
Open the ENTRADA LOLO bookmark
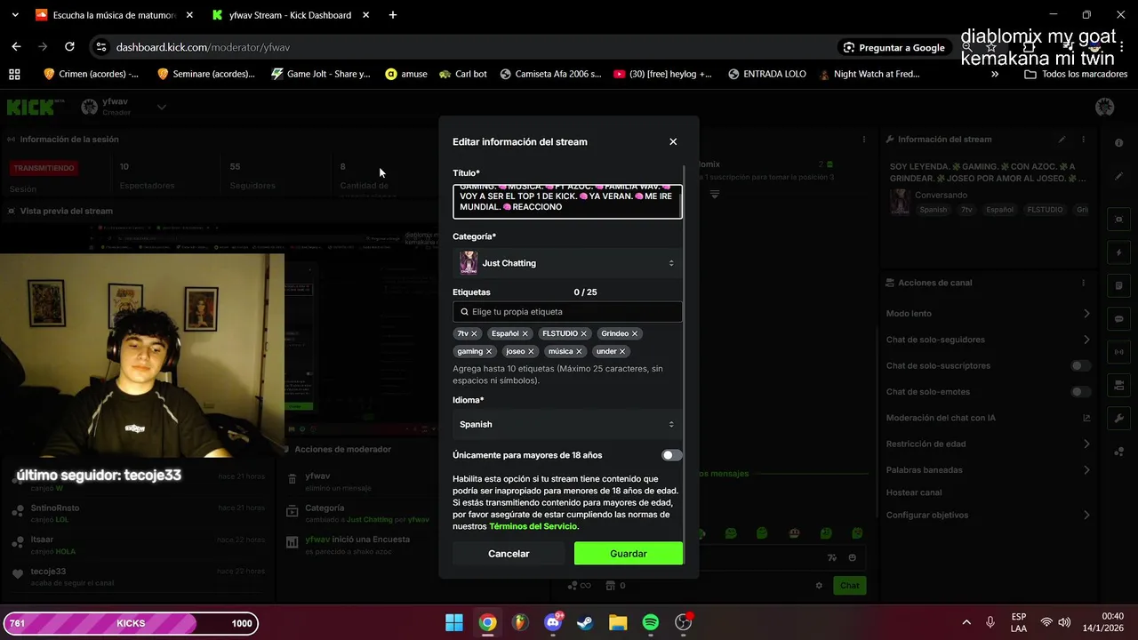766,74
